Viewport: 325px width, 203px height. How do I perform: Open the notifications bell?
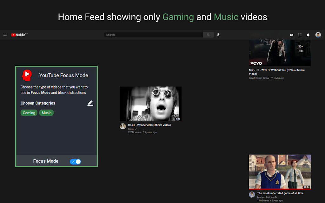(308, 35)
